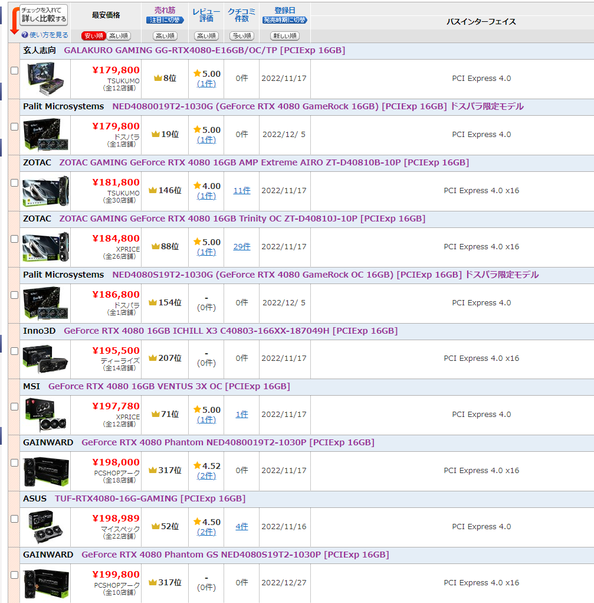Image resolution: width=594 pixels, height=603 pixels.
Task: Open the ASUS TUF-RTX4080 product thumbnail
Action: coord(46,527)
